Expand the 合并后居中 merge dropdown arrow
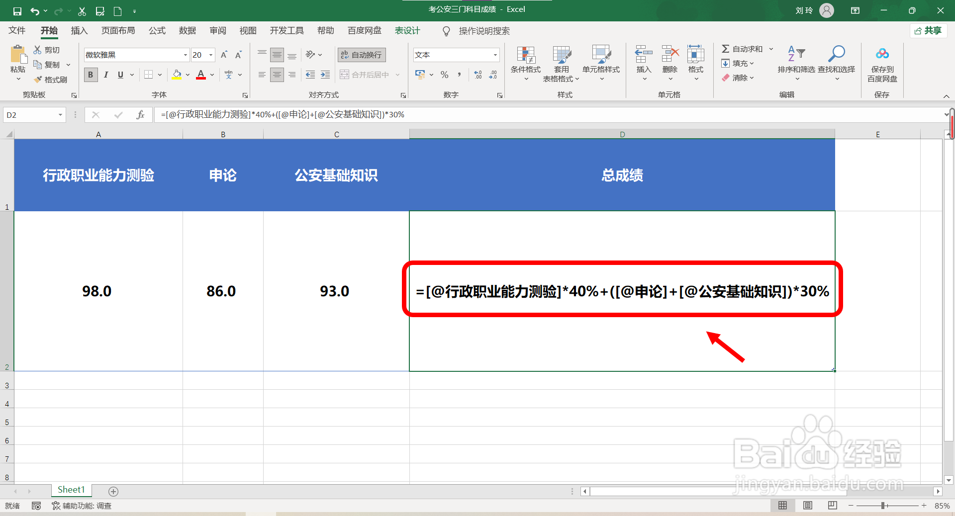 (398, 75)
